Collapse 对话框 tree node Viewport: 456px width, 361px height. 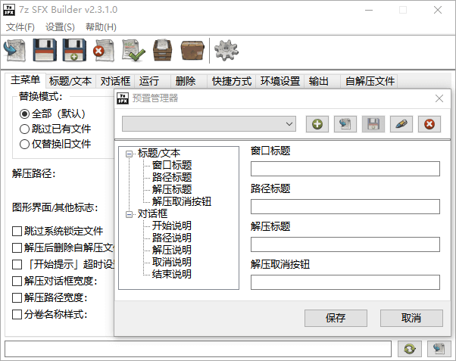click(x=129, y=214)
